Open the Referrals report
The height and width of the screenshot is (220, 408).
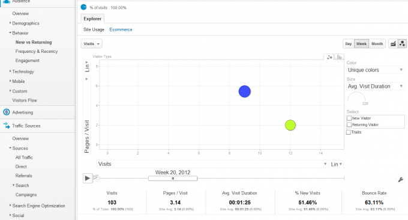pyautogui.click(x=23, y=176)
